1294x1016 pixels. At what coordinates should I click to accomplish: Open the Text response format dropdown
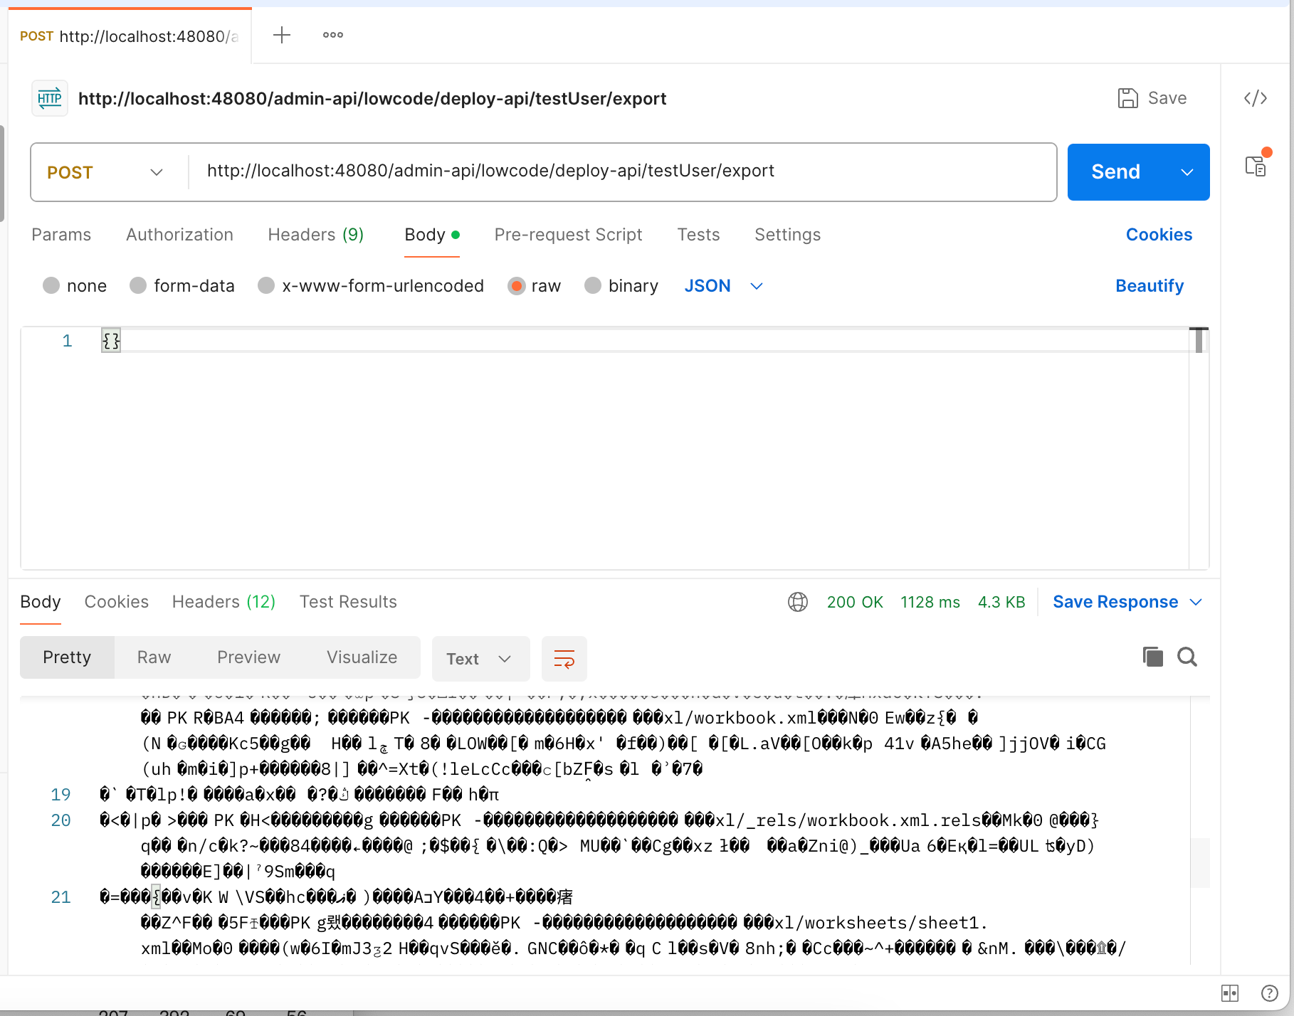(x=480, y=659)
